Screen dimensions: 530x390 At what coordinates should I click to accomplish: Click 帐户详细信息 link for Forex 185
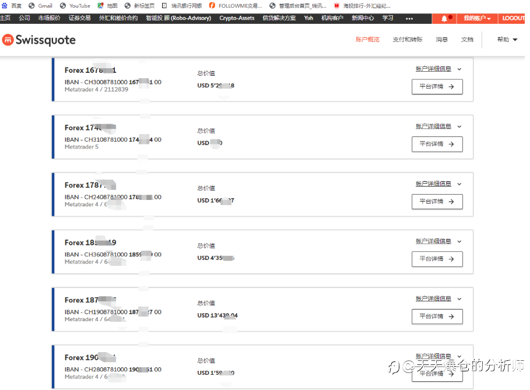coord(433,241)
